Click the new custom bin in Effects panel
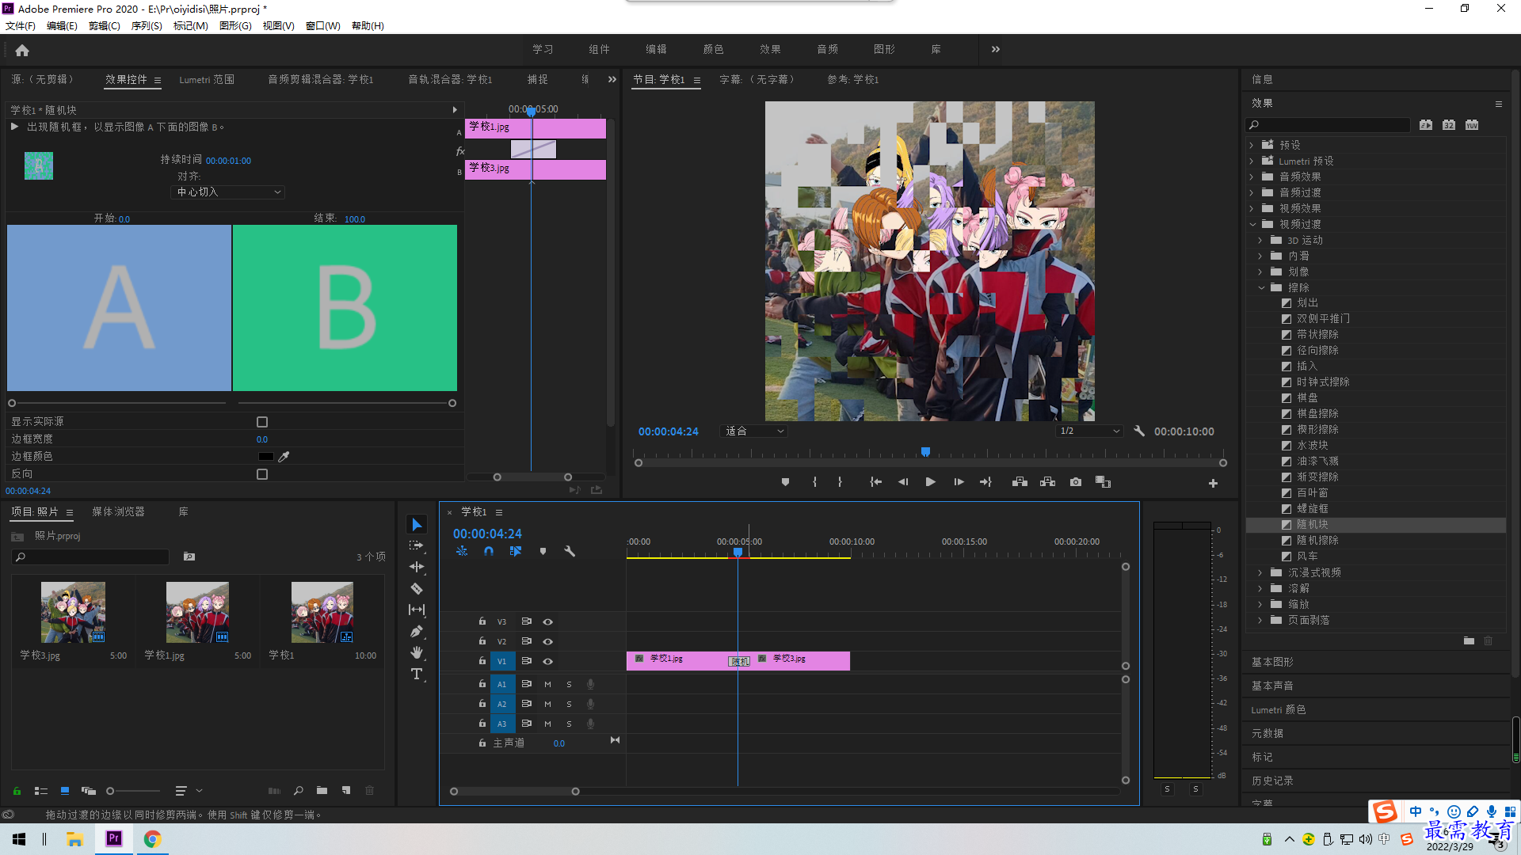1521x855 pixels. click(x=1469, y=640)
